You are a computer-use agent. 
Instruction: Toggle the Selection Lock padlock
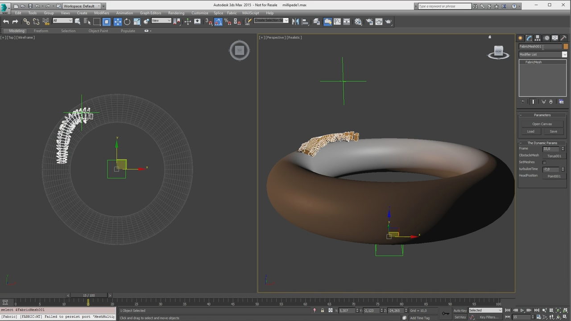[x=322, y=310]
